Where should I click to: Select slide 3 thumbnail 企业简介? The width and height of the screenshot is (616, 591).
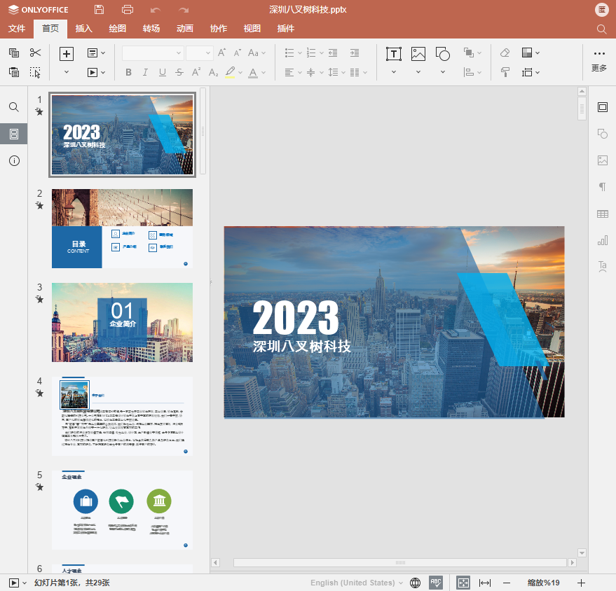click(122, 322)
